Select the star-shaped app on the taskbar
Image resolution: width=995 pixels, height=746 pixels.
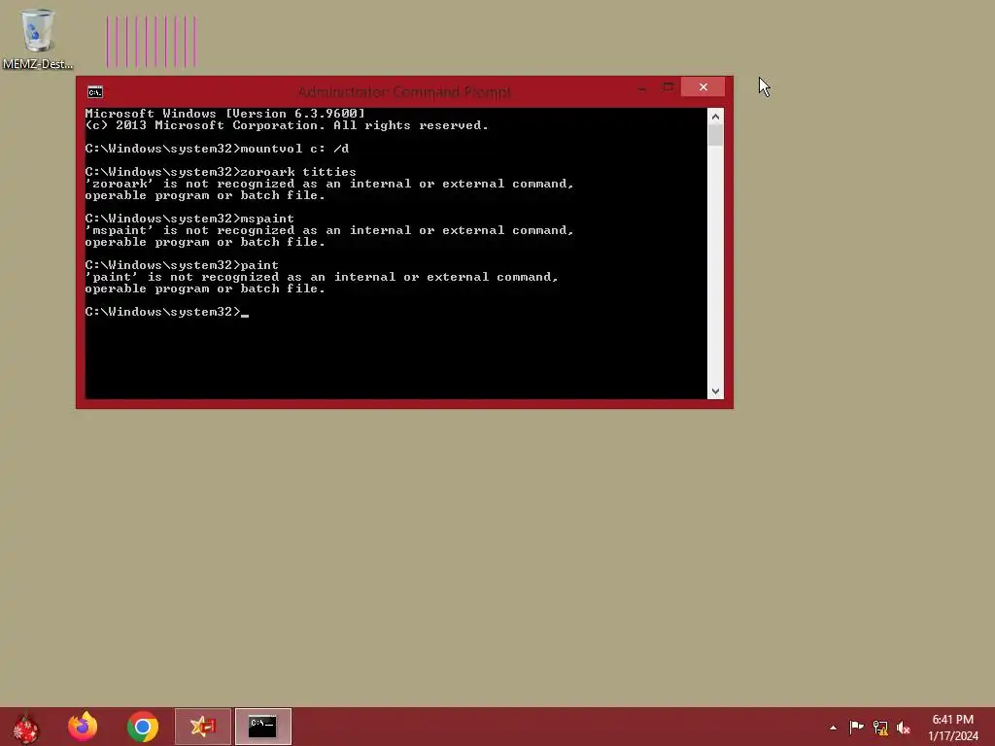coord(203,727)
